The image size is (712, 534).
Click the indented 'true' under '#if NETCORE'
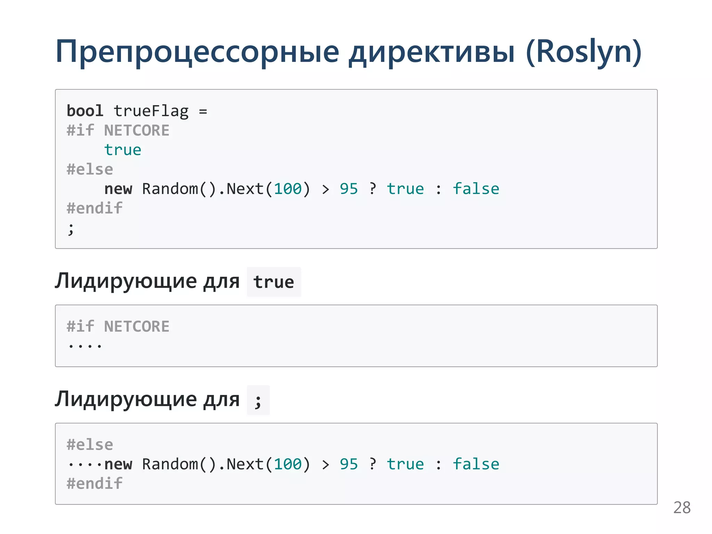click(123, 150)
